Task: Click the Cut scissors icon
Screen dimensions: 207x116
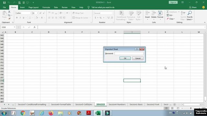Action: pyautogui.click(x=9, y=12)
